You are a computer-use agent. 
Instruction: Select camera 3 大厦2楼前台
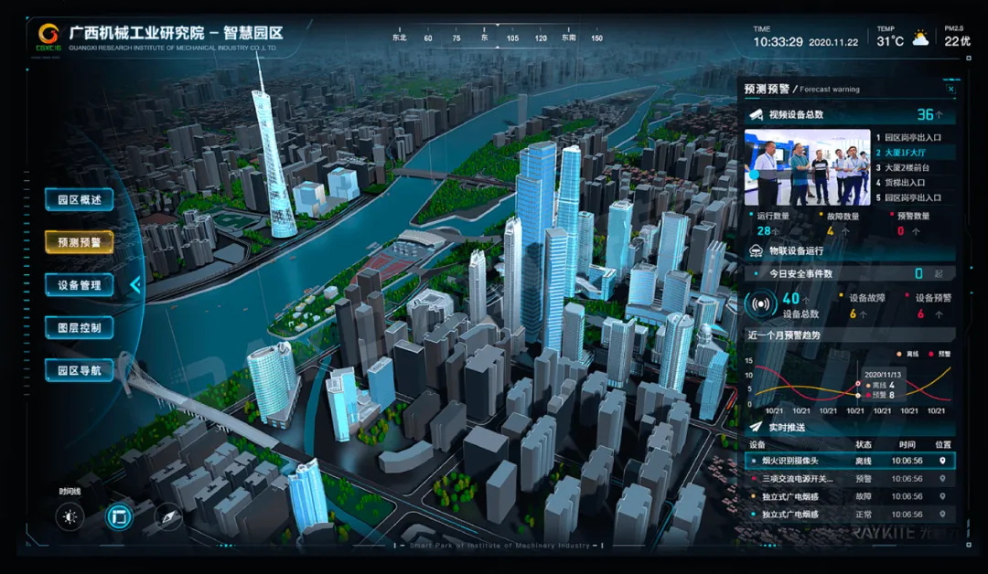(914, 167)
